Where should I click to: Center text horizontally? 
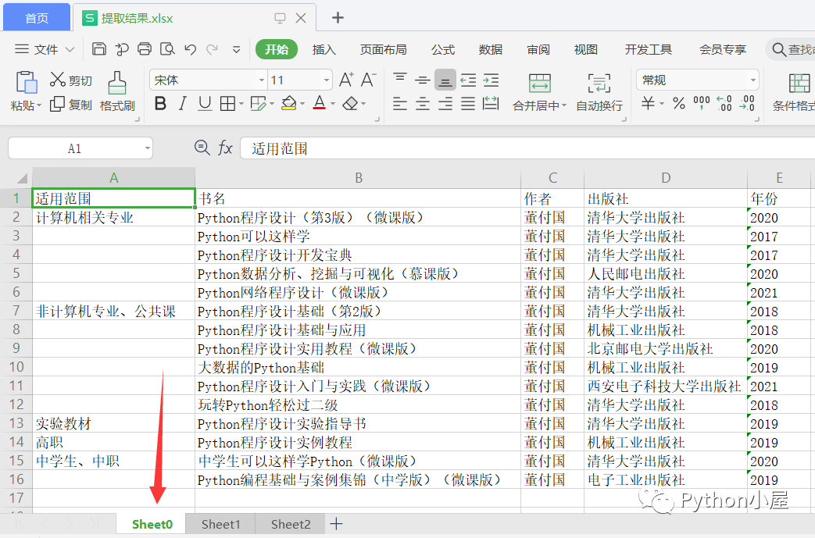click(x=423, y=104)
